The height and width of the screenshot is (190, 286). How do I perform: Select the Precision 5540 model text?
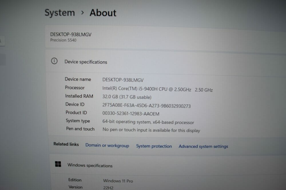coord(63,40)
